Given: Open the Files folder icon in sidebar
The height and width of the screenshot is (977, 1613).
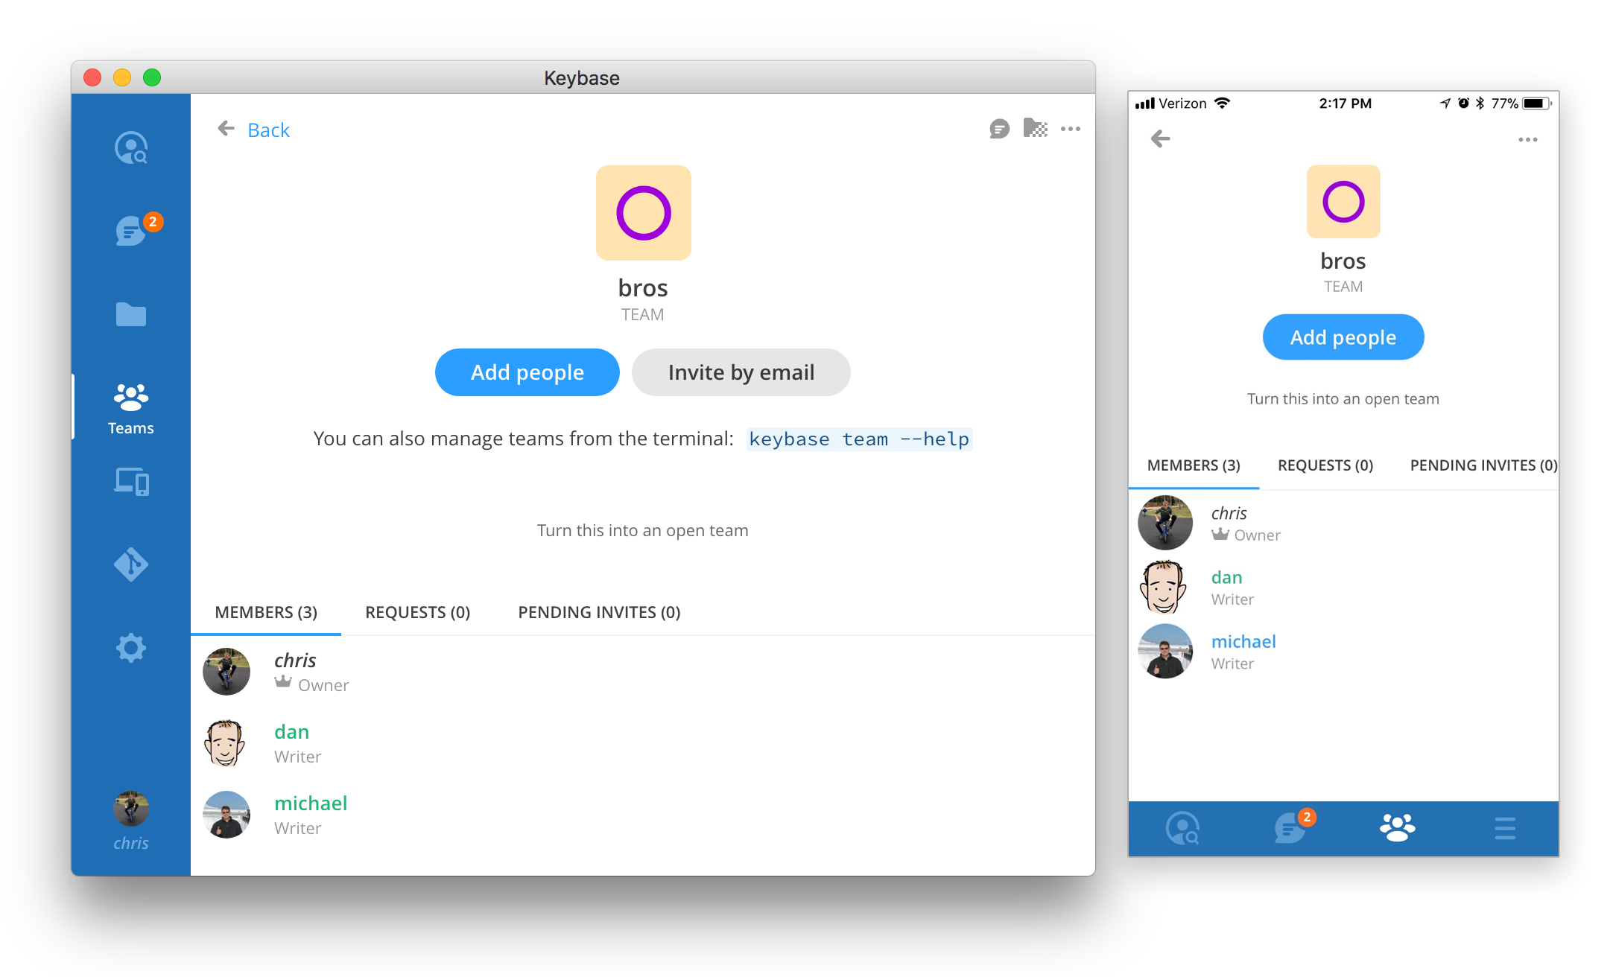Looking at the screenshot, I should tap(130, 314).
